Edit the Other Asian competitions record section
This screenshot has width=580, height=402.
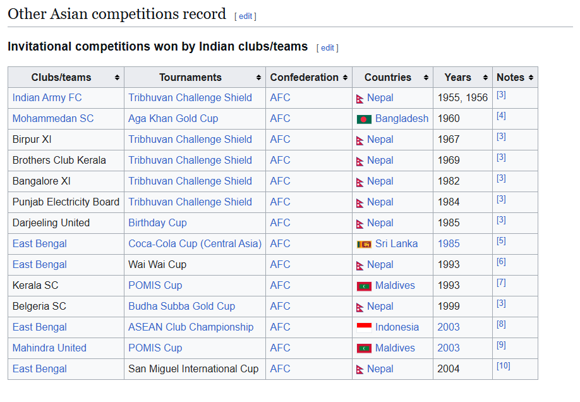pos(245,16)
